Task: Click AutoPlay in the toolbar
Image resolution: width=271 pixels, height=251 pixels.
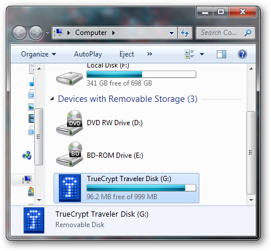Action: point(88,54)
